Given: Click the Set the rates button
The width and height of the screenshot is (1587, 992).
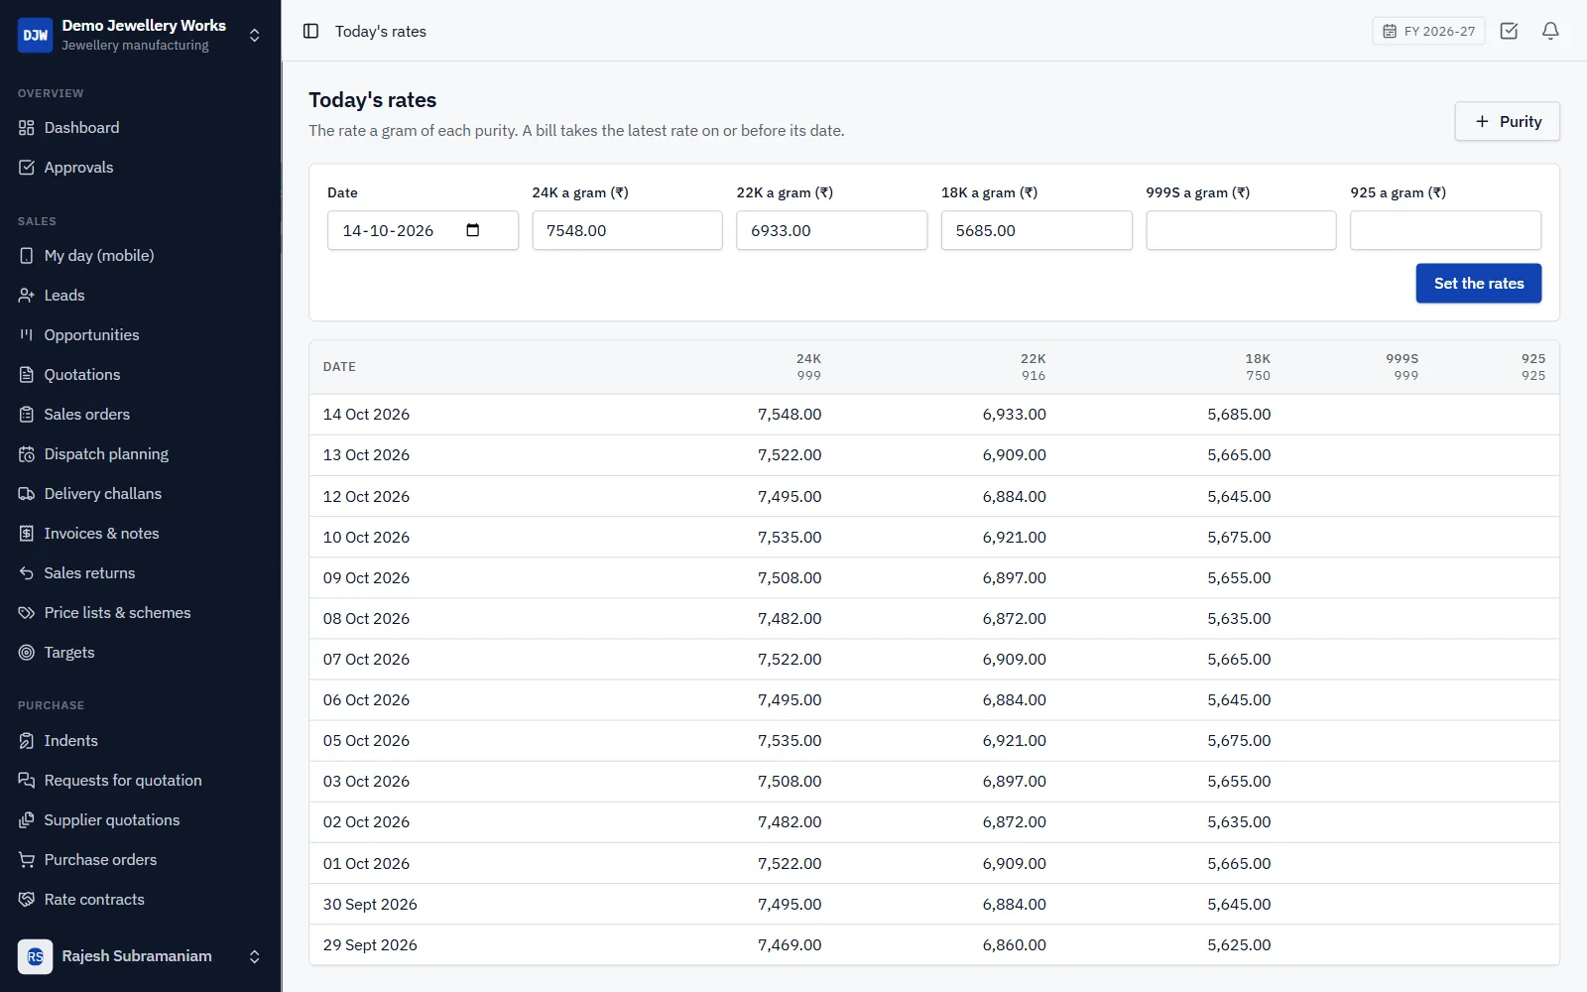Looking at the screenshot, I should (x=1478, y=284).
